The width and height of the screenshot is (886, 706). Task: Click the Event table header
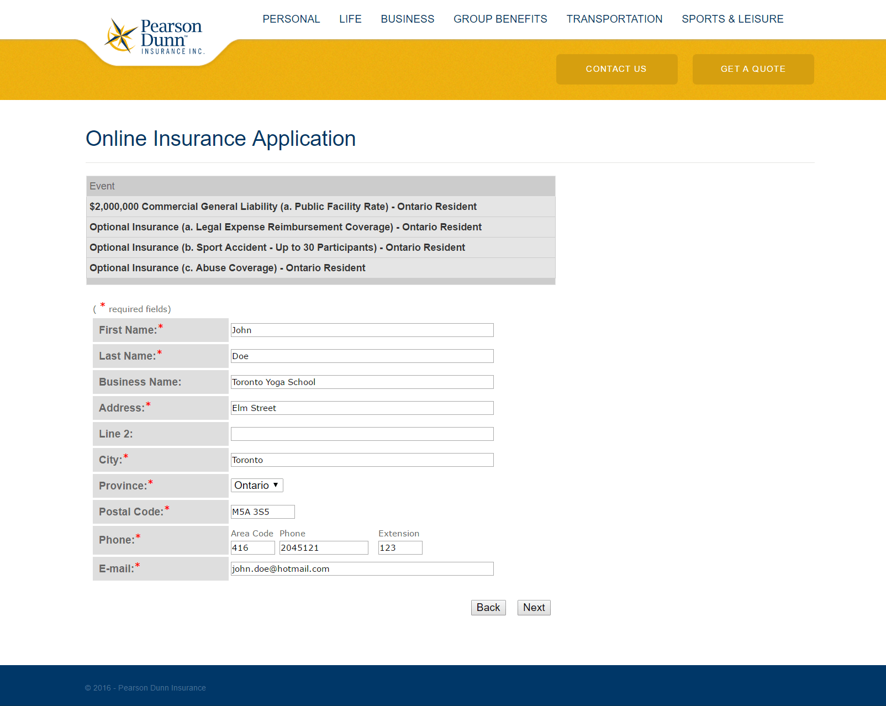tap(321, 186)
